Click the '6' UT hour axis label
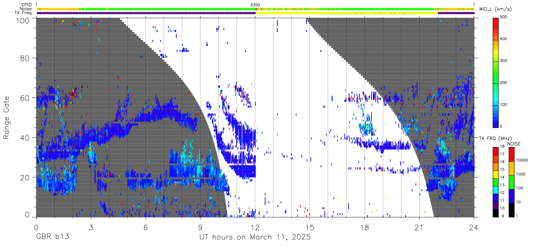The width and height of the screenshot is (533, 246). pyautogui.click(x=146, y=227)
